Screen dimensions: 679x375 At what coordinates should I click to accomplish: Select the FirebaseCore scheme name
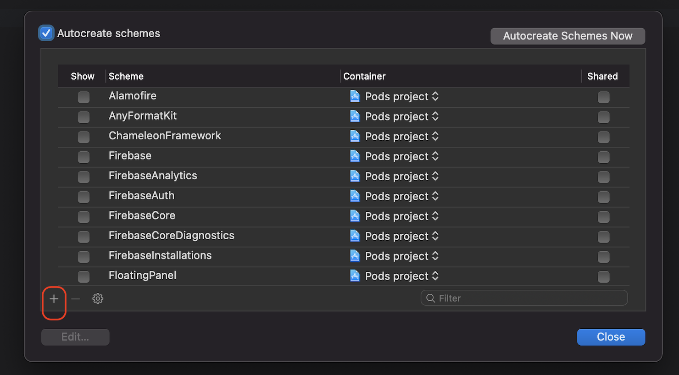tap(142, 215)
